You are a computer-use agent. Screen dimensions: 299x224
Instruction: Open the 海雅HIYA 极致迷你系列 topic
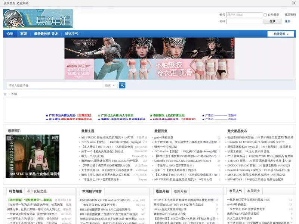click(x=110, y=161)
